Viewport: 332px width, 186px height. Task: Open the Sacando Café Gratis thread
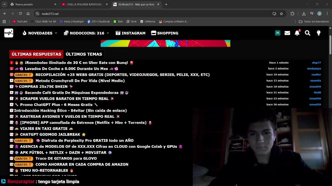pos(72,92)
